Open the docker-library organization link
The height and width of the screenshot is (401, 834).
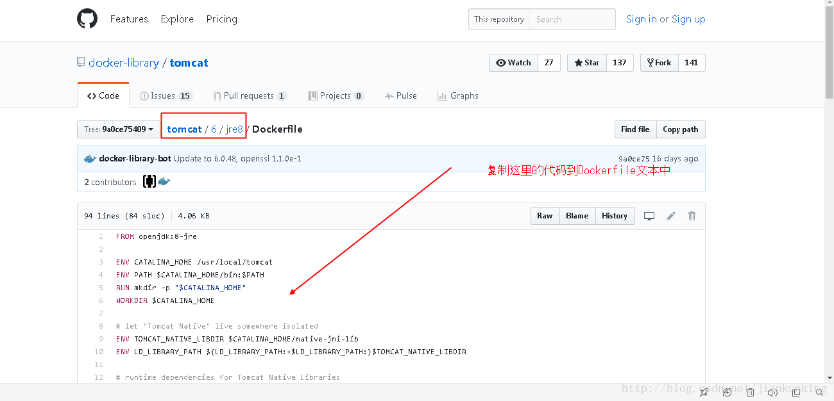124,63
